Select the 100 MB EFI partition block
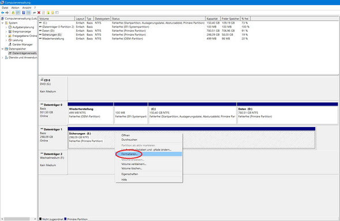 (131, 113)
